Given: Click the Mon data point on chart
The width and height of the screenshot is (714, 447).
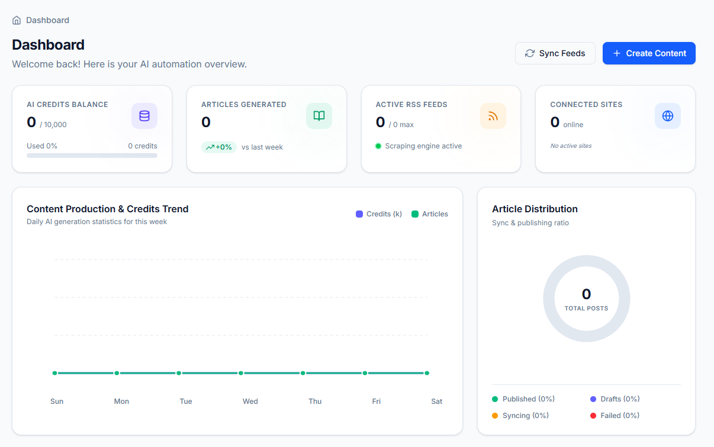Looking at the screenshot, I should click(117, 373).
